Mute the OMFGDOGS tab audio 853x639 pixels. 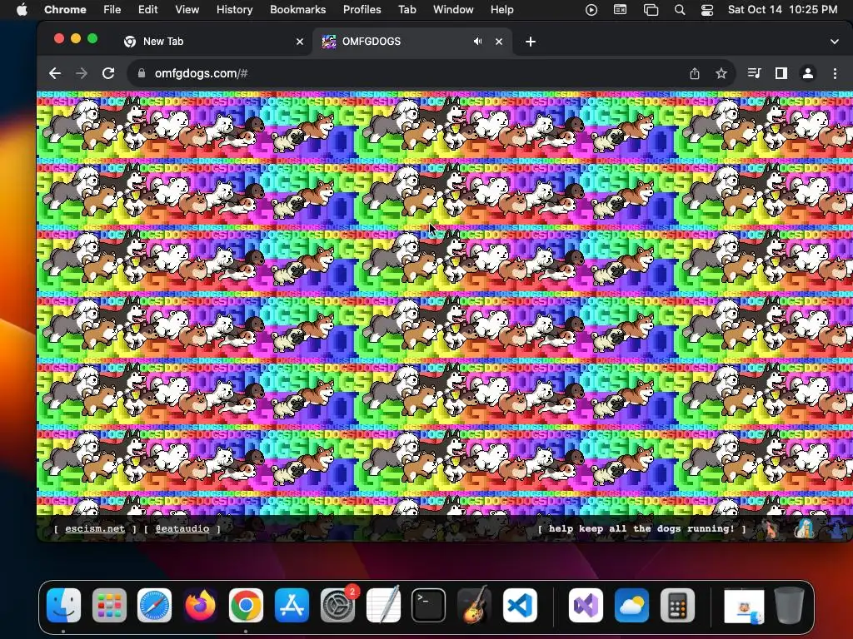coord(477,42)
